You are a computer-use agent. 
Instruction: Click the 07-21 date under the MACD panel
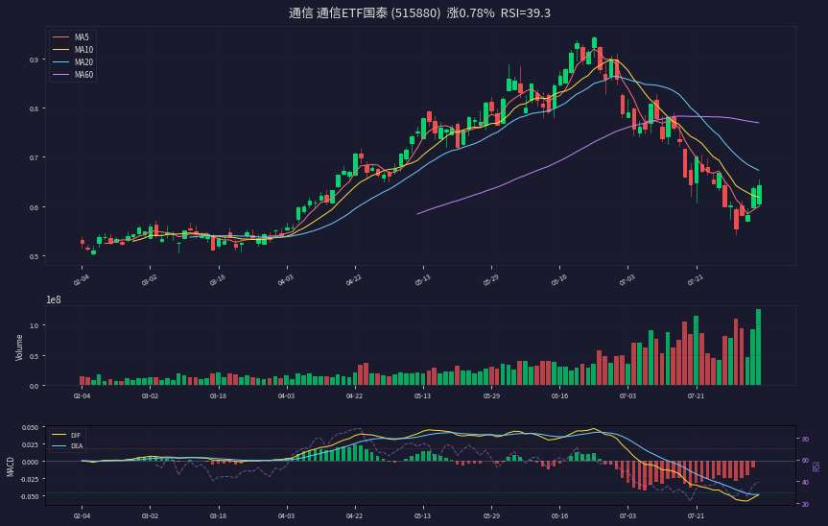click(x=696, y=515)
